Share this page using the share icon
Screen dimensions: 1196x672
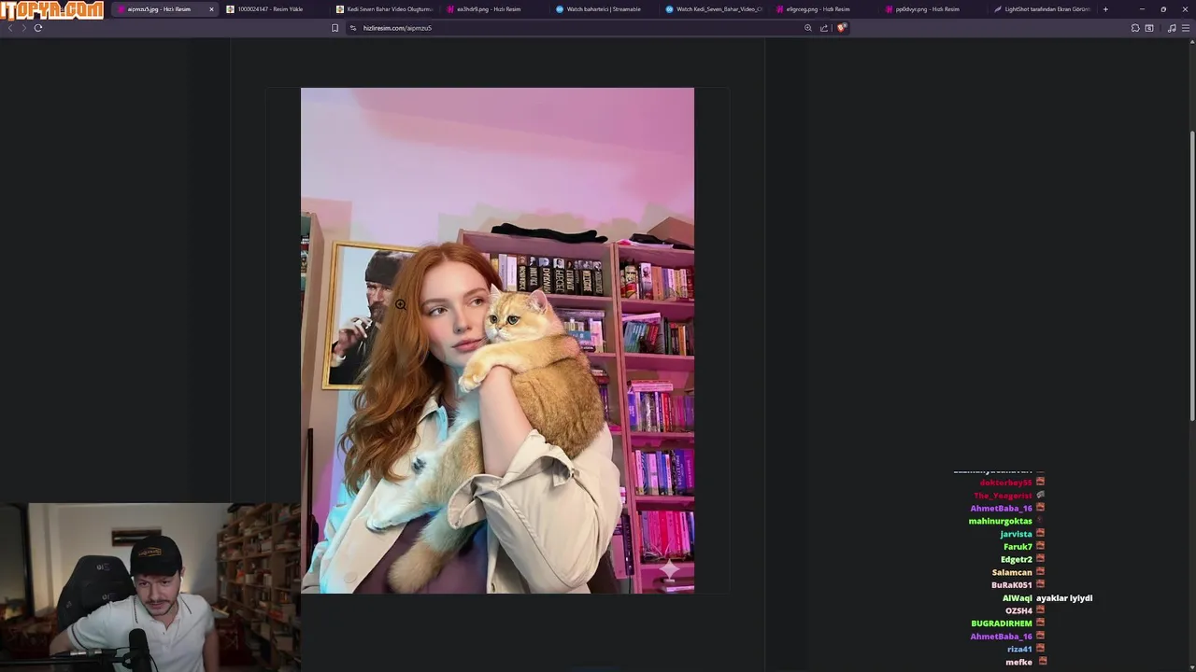click(824, 28)
